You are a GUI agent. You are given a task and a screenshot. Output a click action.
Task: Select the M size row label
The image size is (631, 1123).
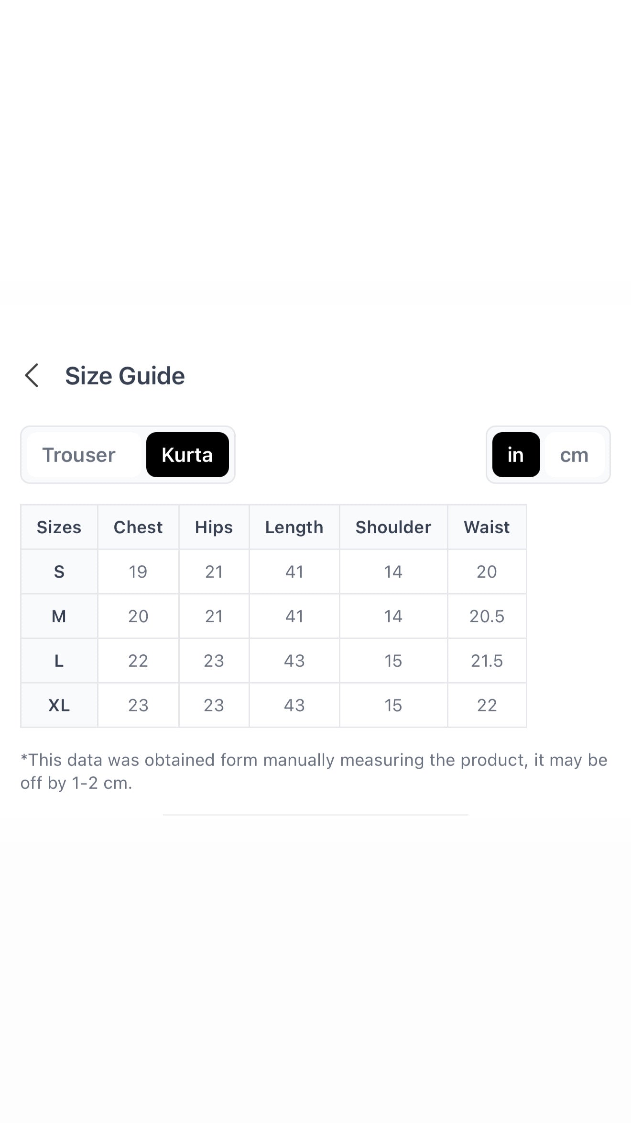(59, 616)
